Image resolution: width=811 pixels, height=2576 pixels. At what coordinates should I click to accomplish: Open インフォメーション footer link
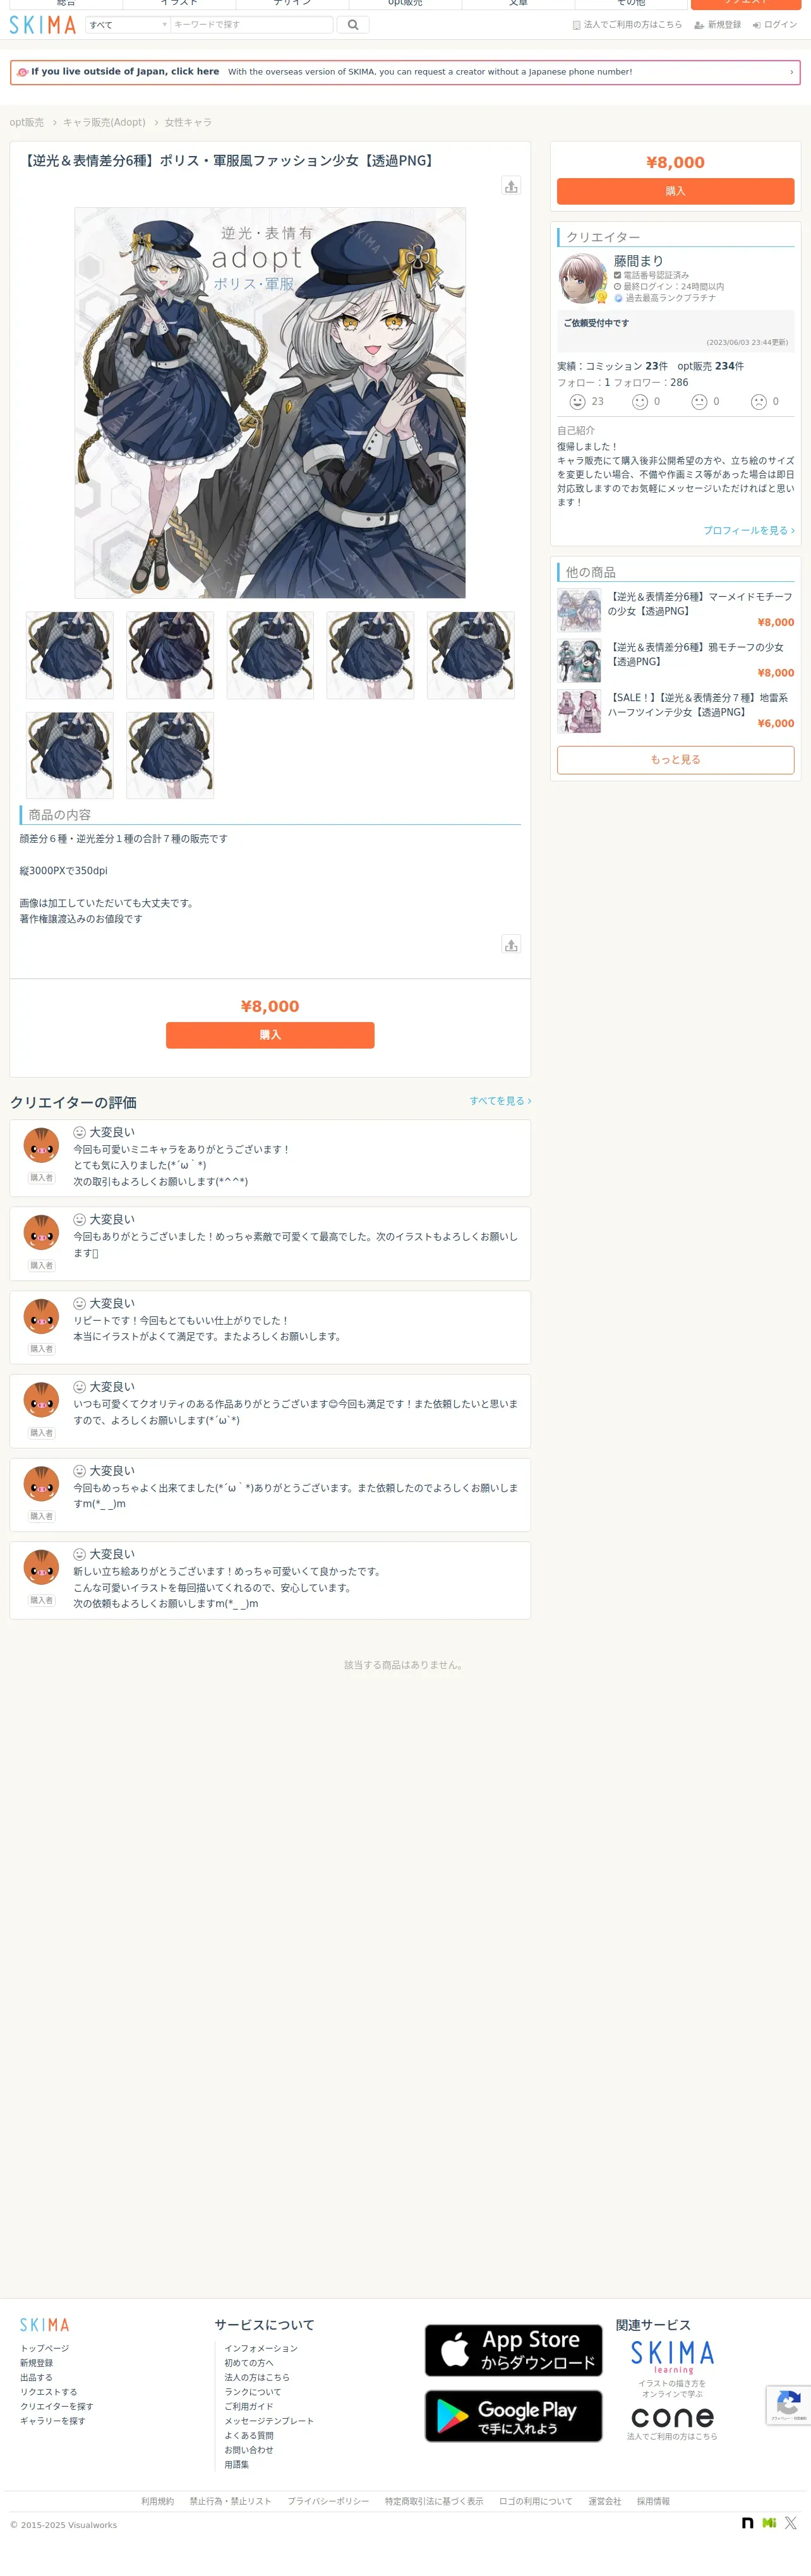[x=261, y=2348]
